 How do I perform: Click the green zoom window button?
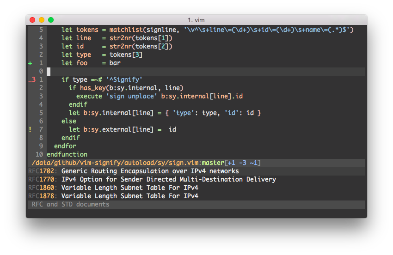coord(51,20)
